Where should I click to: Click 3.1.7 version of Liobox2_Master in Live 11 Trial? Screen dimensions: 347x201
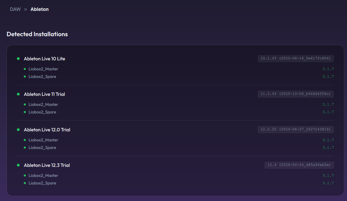[x=328, y=104]
